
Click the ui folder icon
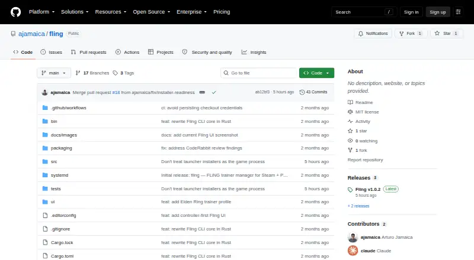45,201
